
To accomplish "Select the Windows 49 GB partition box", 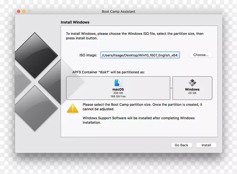I will [x=192, y=88].
